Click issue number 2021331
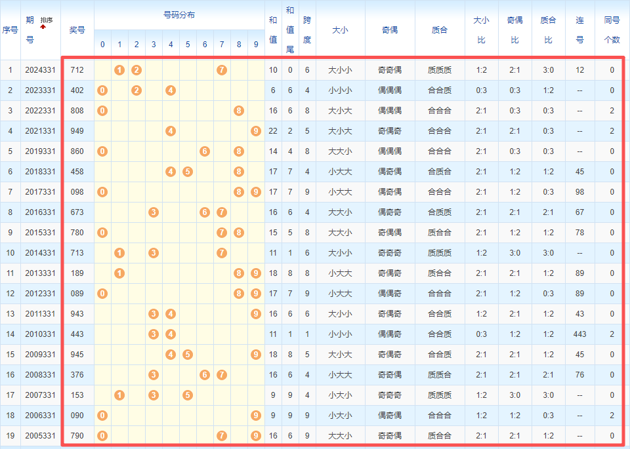This screenshot has width=630, height=449. [40, 131]
